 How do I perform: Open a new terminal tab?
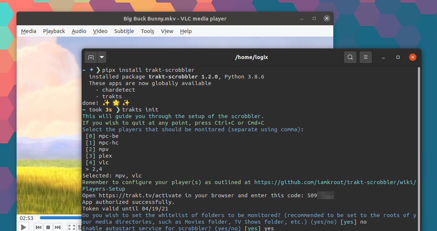[x=91, y=57]
